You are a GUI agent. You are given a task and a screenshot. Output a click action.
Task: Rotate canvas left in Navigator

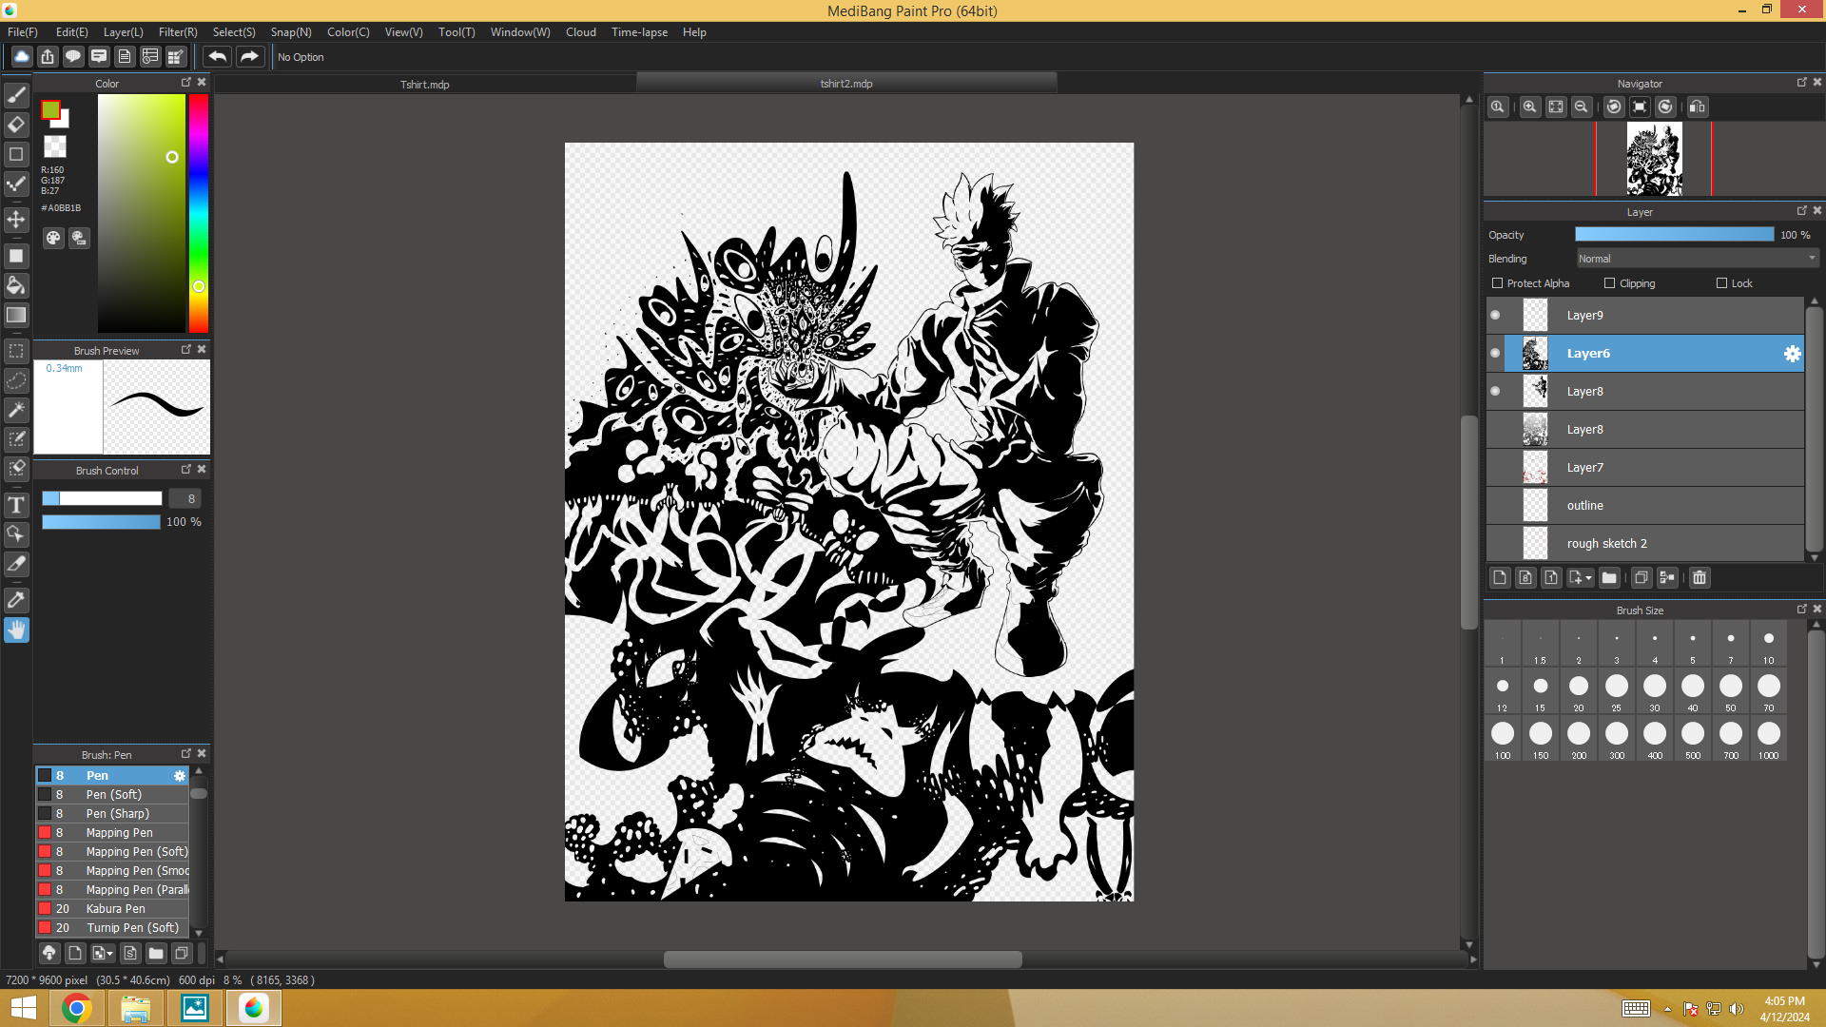(1614, 107)
